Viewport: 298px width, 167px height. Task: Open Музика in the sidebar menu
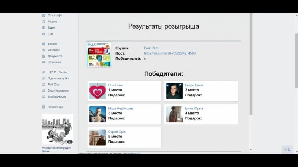[x=53, y=22]
